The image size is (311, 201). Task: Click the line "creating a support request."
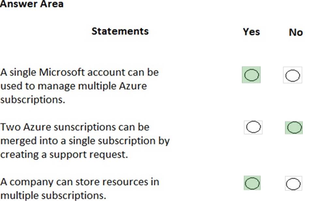pos(64,155)
